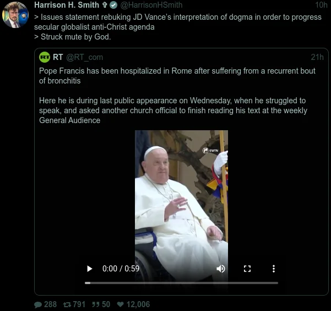The width and height of the screenshot is (331, 311).
Task: Open Harrison H. Smith's profile avatar
Action: 15,15
